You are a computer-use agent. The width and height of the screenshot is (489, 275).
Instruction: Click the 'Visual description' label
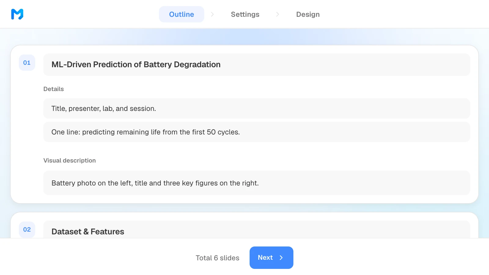coord(69,160)
